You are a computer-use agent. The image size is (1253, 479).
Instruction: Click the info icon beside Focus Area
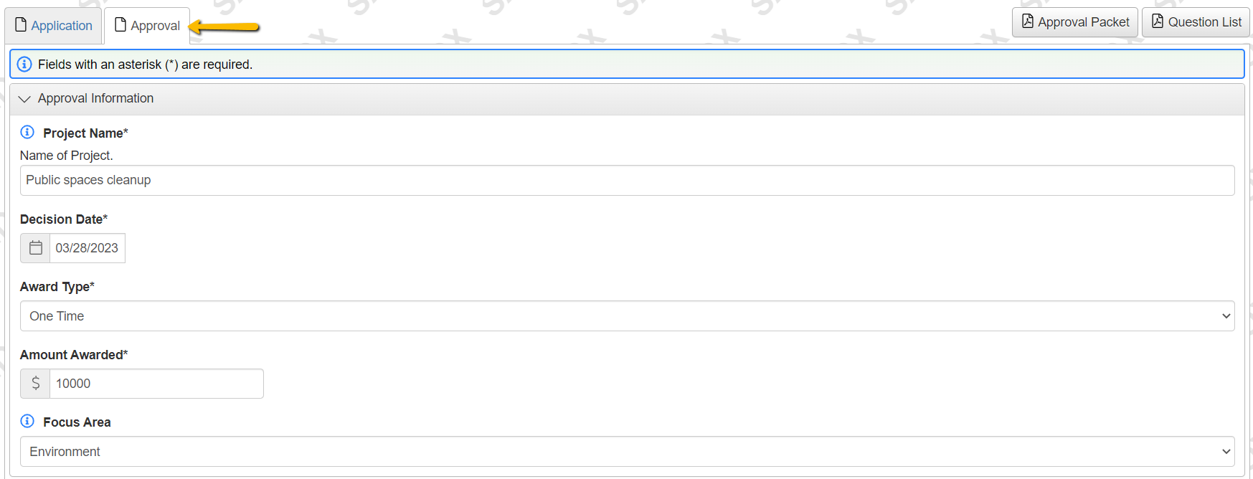pyautogui.click(x=27, y=421)
